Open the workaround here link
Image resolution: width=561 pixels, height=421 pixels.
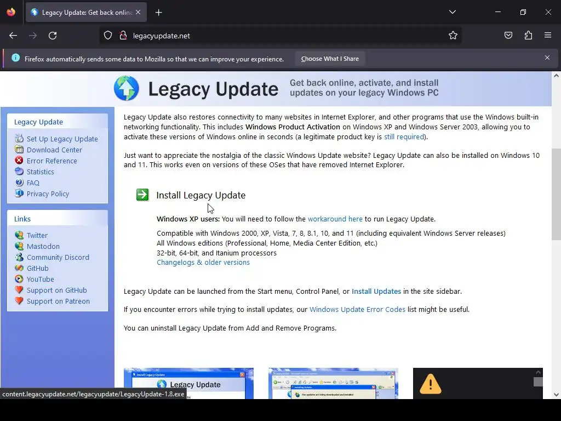click(x=335, y=219)
